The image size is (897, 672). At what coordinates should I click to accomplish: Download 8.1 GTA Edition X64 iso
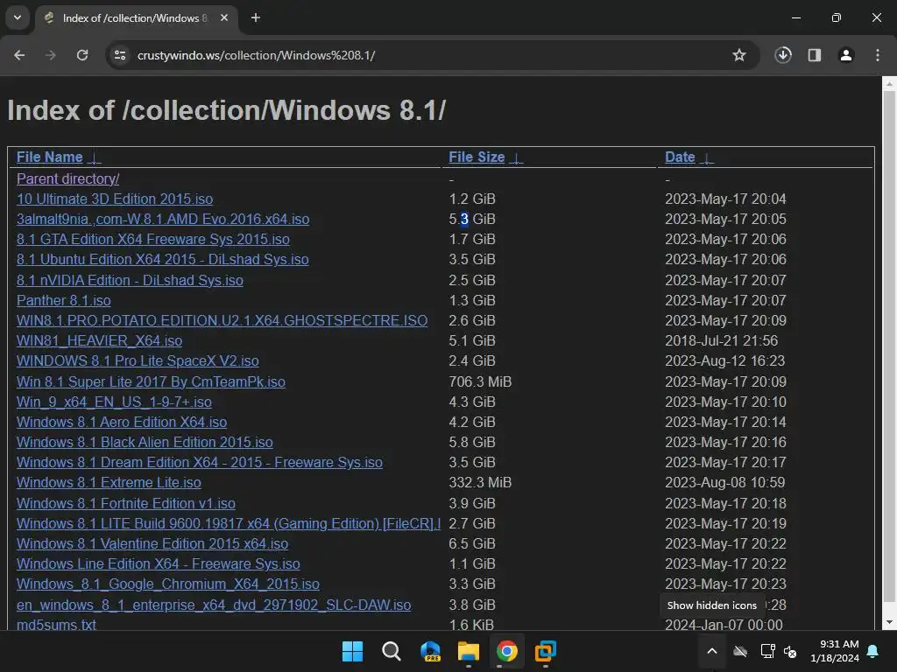pos(152,239)
